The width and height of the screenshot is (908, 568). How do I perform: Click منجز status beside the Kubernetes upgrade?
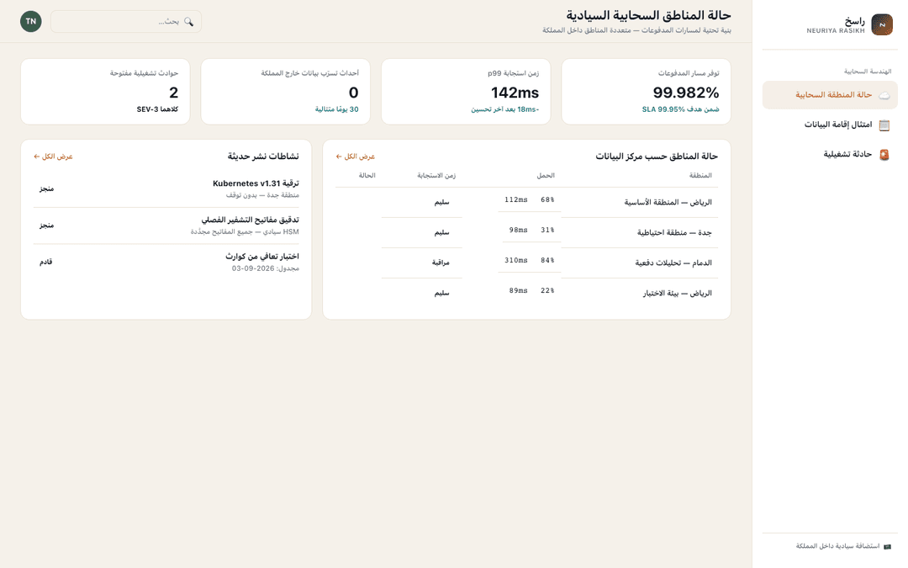(x=46, y=189)
